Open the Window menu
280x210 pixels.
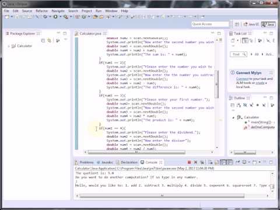[111, 11]
